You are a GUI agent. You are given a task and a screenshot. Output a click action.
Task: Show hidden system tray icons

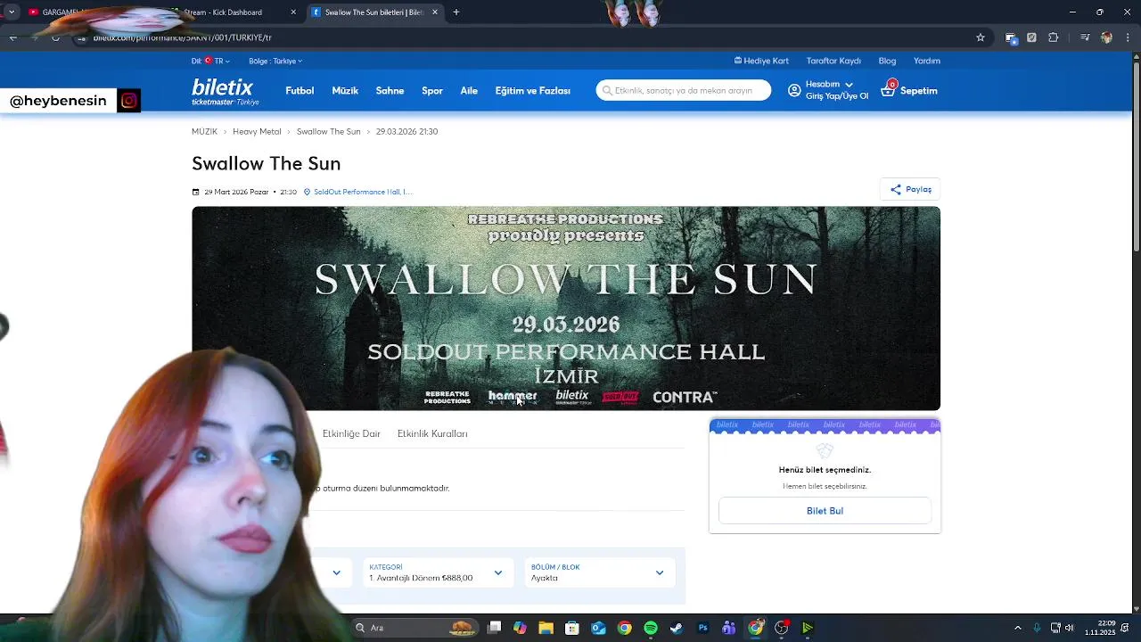point(1018,628)
